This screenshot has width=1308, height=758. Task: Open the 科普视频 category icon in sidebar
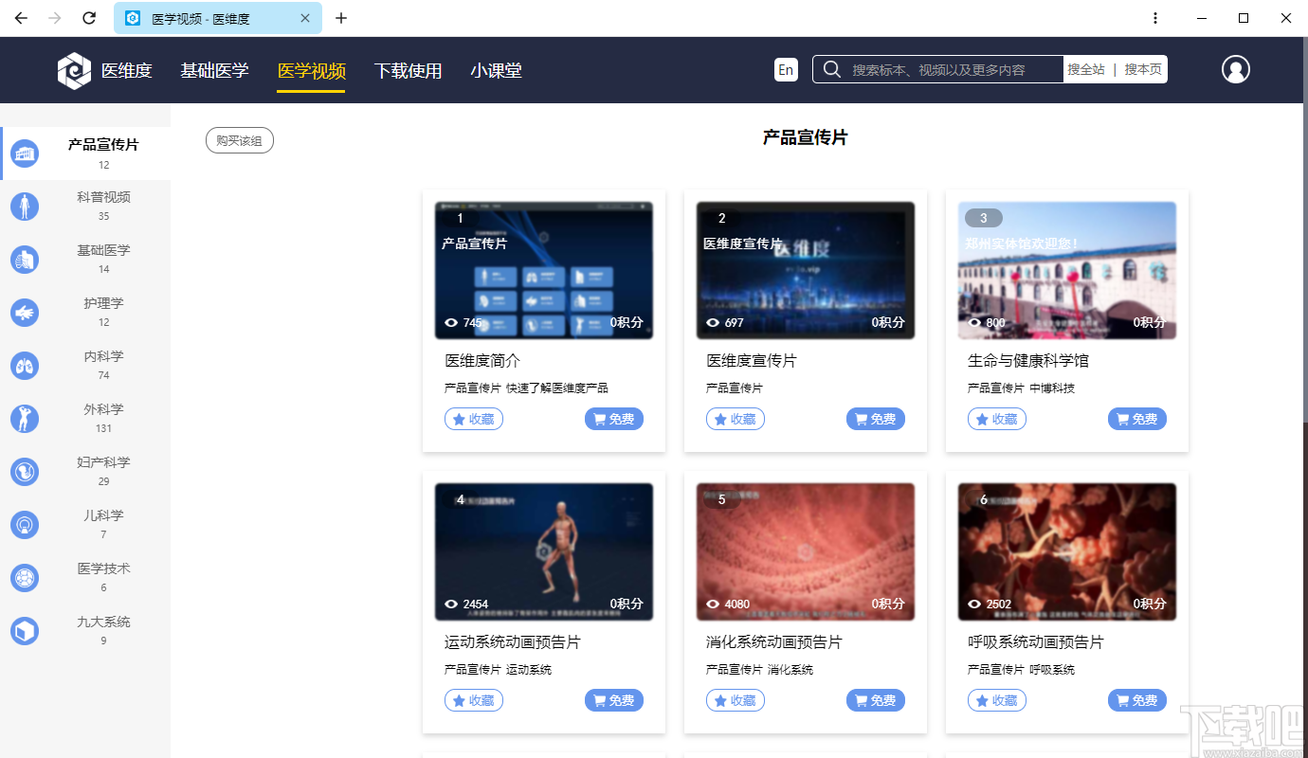[25, 206]
